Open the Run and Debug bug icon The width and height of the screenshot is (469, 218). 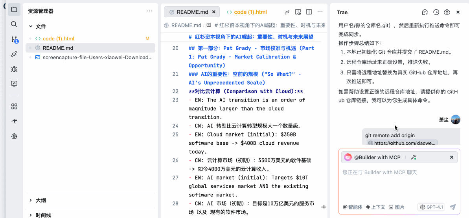14,69
